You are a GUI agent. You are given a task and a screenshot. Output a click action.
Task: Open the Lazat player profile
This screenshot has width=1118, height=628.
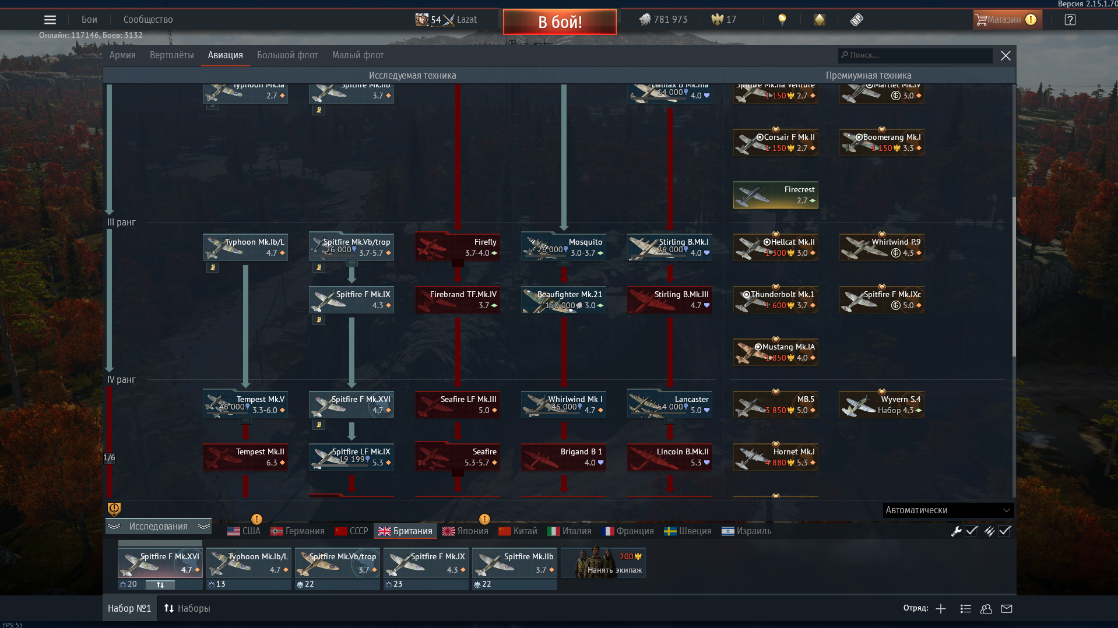coord(446,20)
